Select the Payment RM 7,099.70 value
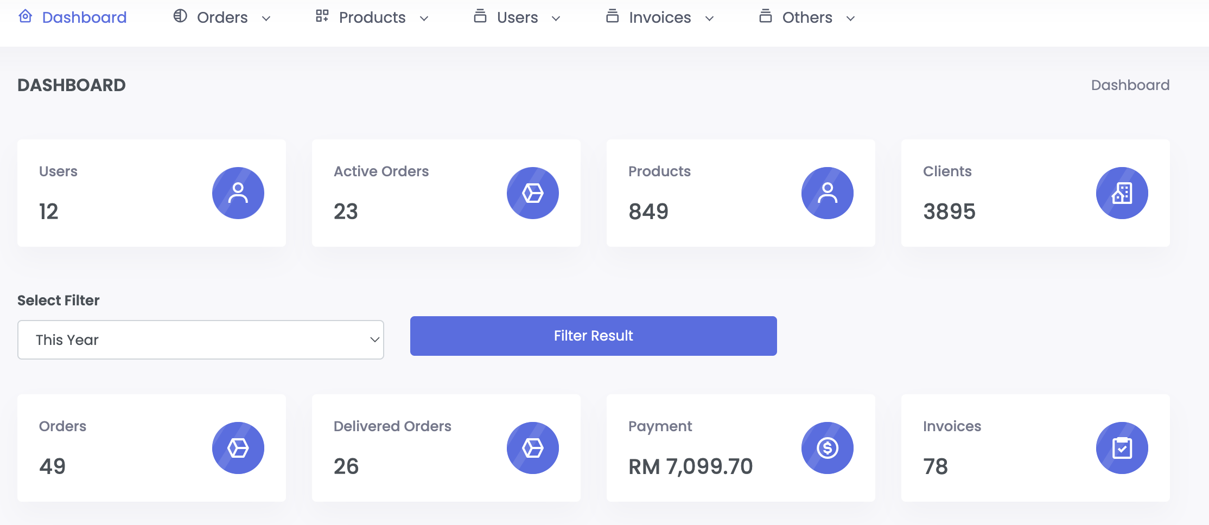This screenshot has width=1209, height=525. point(690,466)
